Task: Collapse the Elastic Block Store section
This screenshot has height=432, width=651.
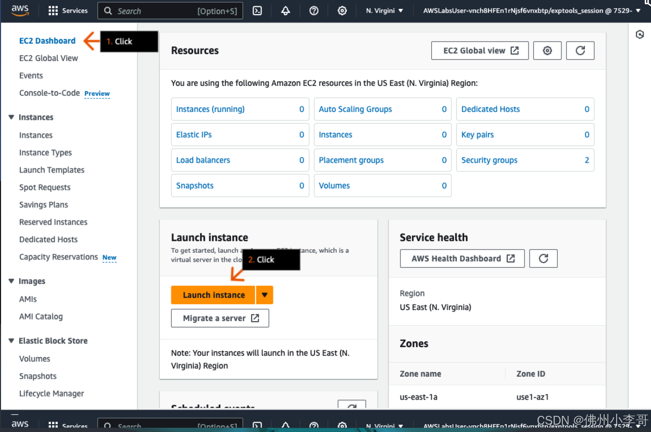Action: pos(11,340)
